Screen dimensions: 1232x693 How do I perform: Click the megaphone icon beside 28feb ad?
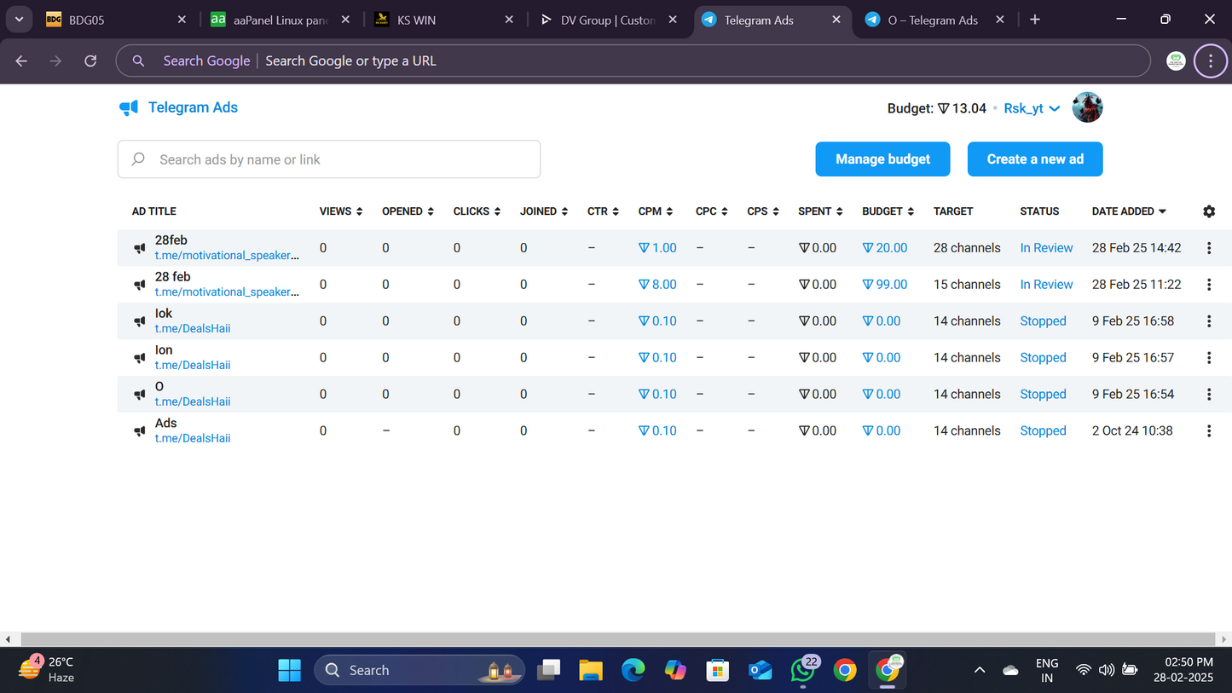(x=140, y=249)
